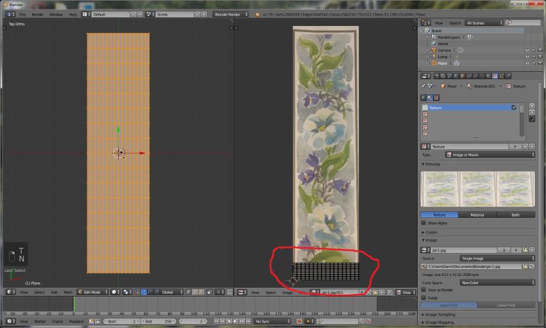
Task: Open the Texture properties tab icon
Action: pyautogui.click(x=495, y=76)
